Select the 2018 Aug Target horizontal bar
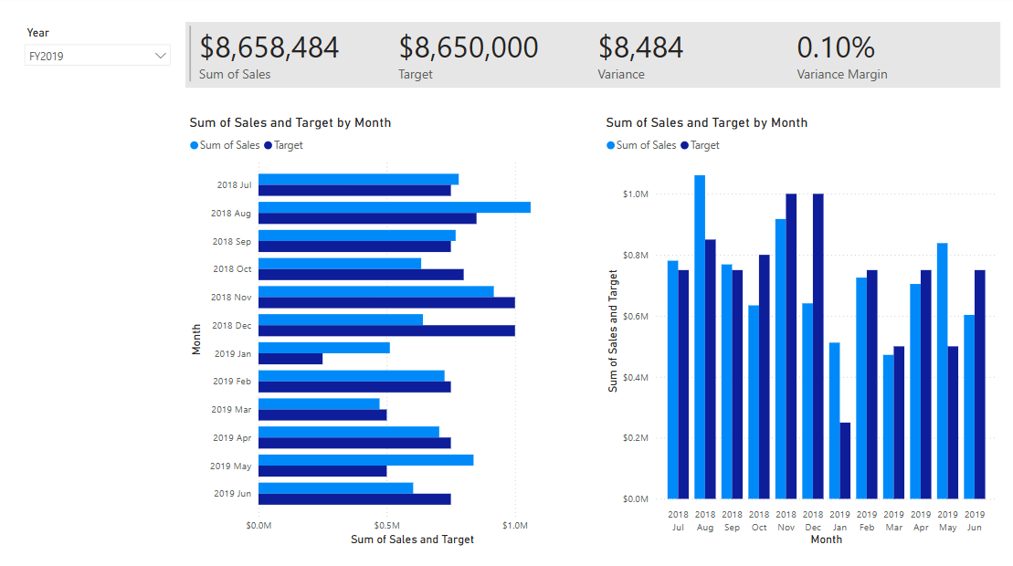 (x=367, y=219)
